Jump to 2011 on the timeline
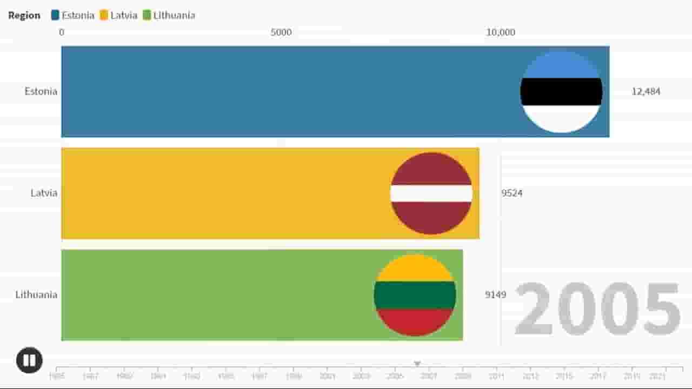 [497, 376]
